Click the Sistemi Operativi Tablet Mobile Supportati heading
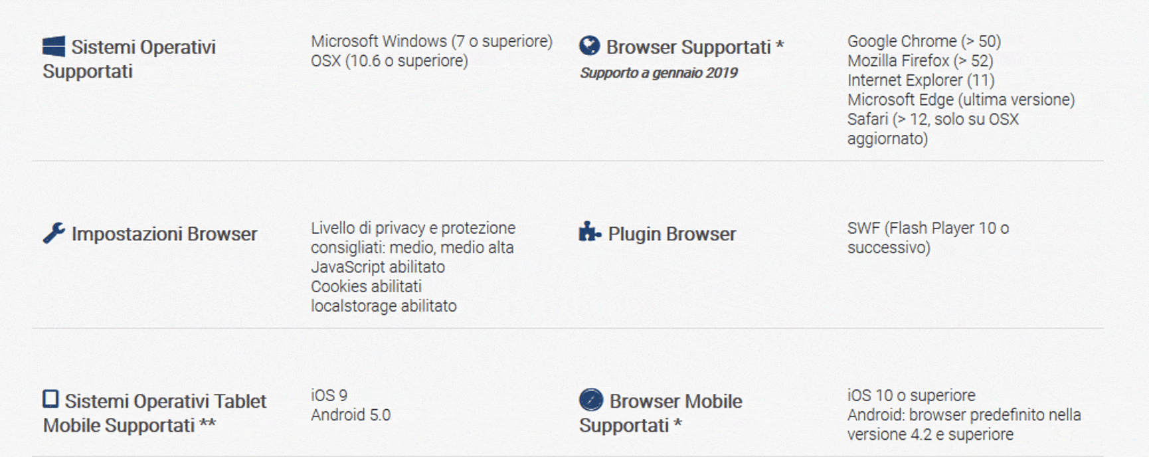 click(x=155, y=413)
